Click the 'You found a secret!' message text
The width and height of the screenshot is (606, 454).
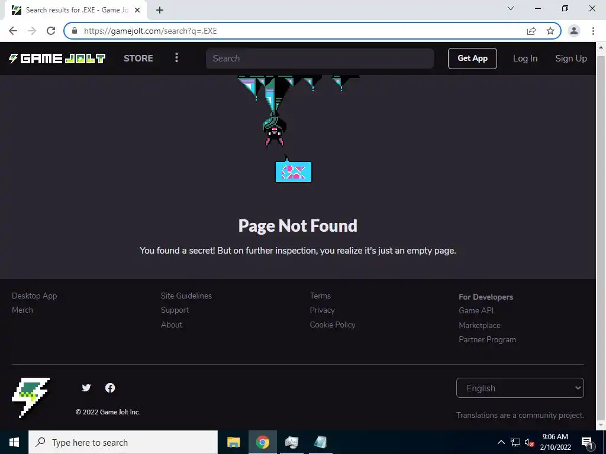[x=298, y=251]
